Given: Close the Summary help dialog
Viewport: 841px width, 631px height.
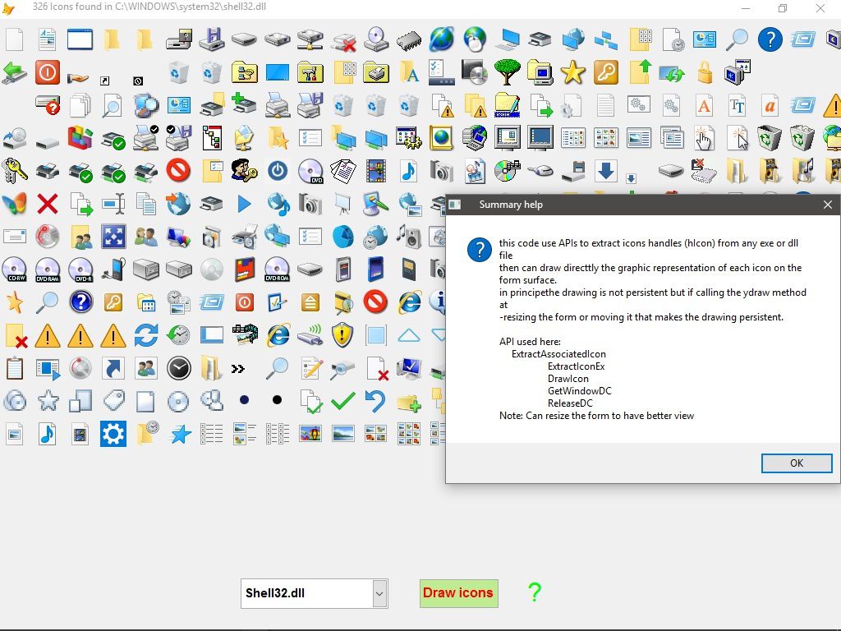Looking at the screenshot, I should coord(828,205).
